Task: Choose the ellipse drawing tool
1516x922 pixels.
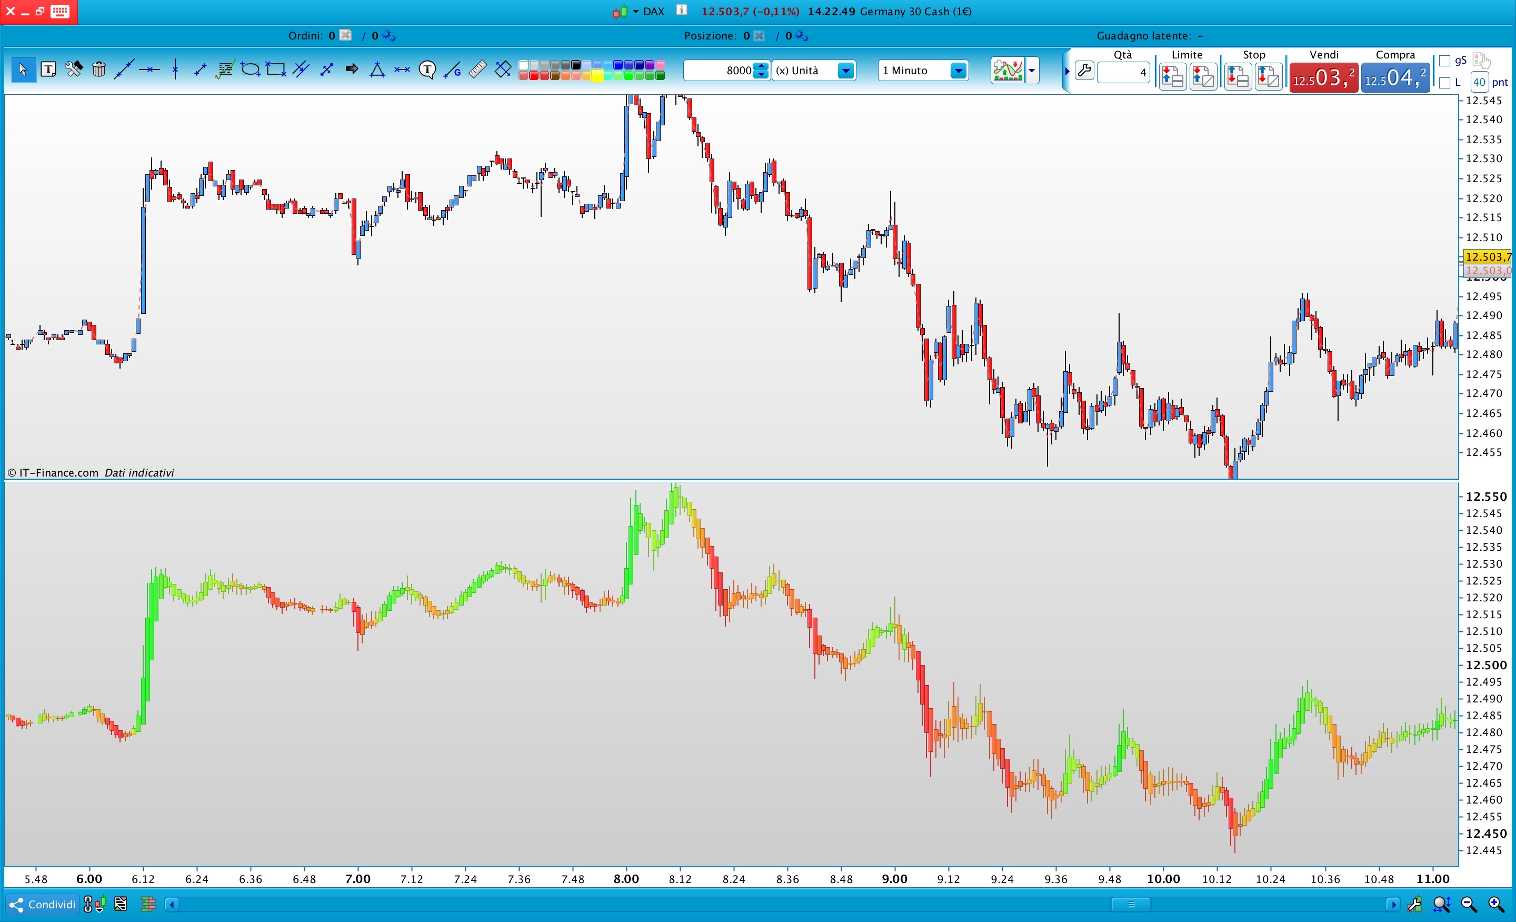Action: point(251,70)
